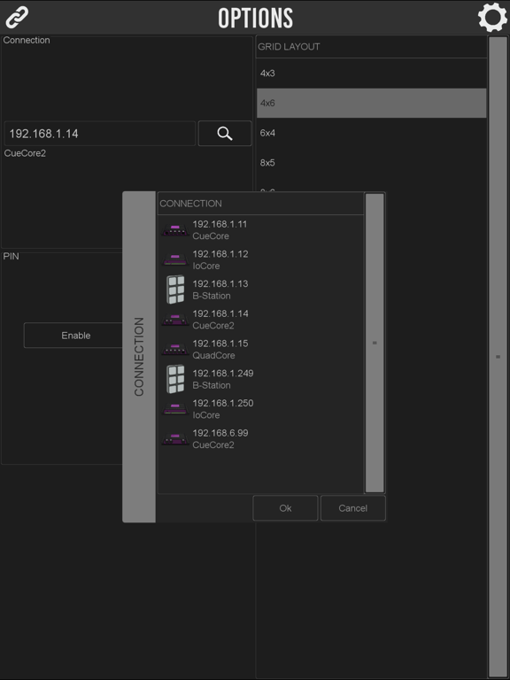Click the vertical CONNECTION side tab

pyautogui.click(x=139, y=357)
